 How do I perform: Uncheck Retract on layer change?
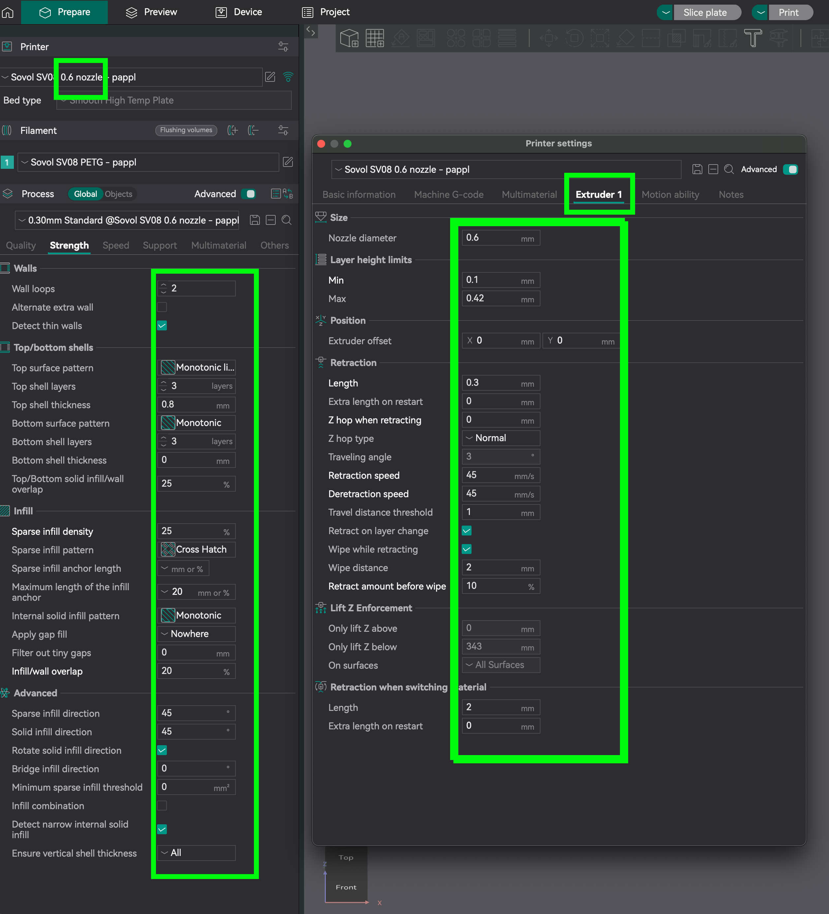(x=466, y=531)
